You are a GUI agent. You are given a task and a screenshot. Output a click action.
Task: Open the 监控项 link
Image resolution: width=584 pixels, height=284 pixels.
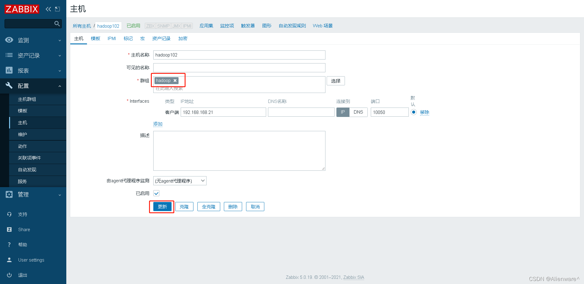pyautogui.click(x=227, y=26)
